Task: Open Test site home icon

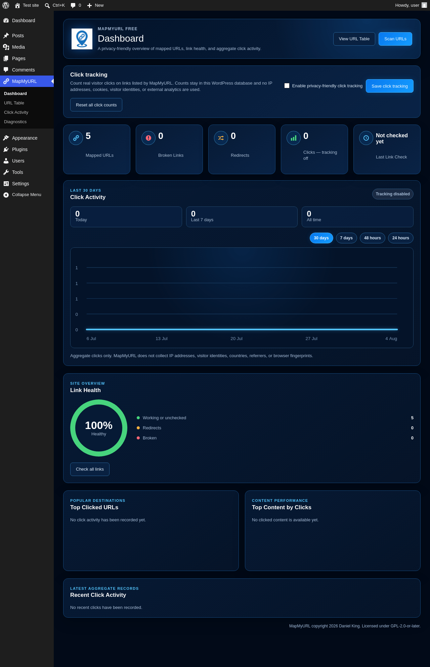Action: [x=17, y=5]
